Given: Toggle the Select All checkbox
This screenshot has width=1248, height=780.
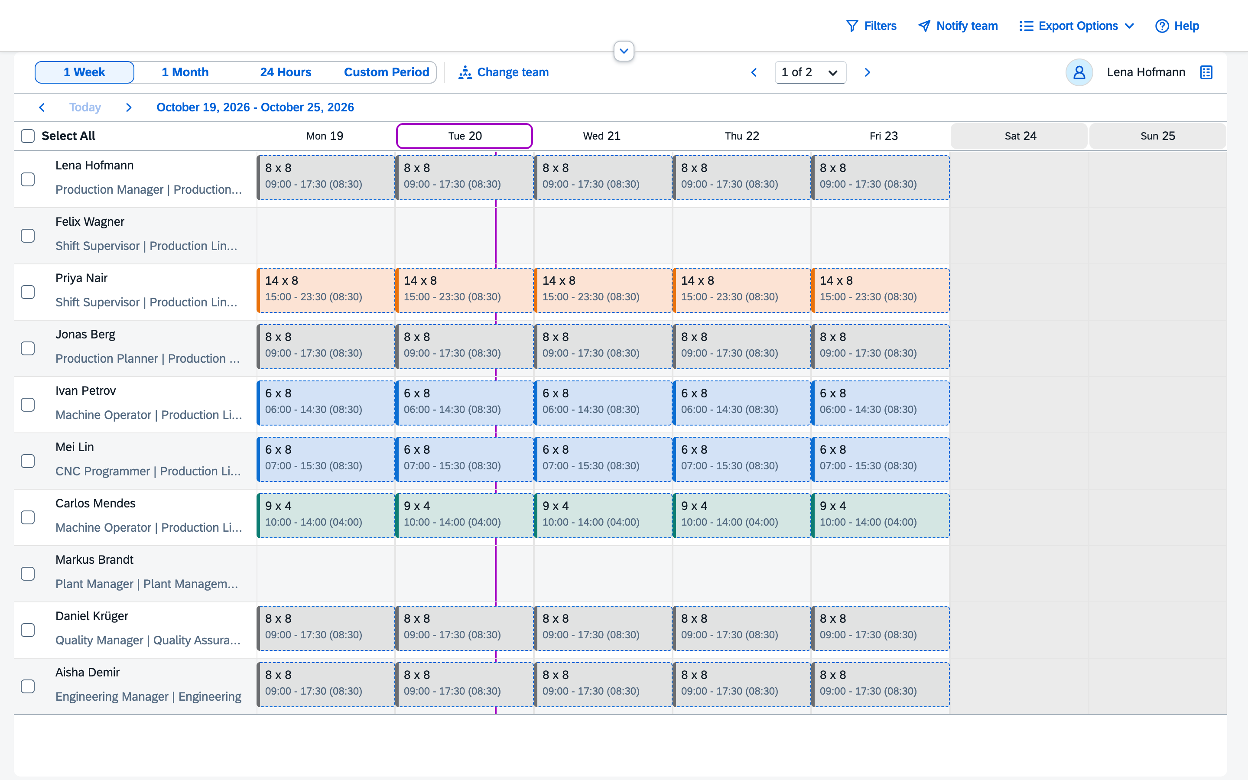Looking at the screenshot, I should [28, 136].
